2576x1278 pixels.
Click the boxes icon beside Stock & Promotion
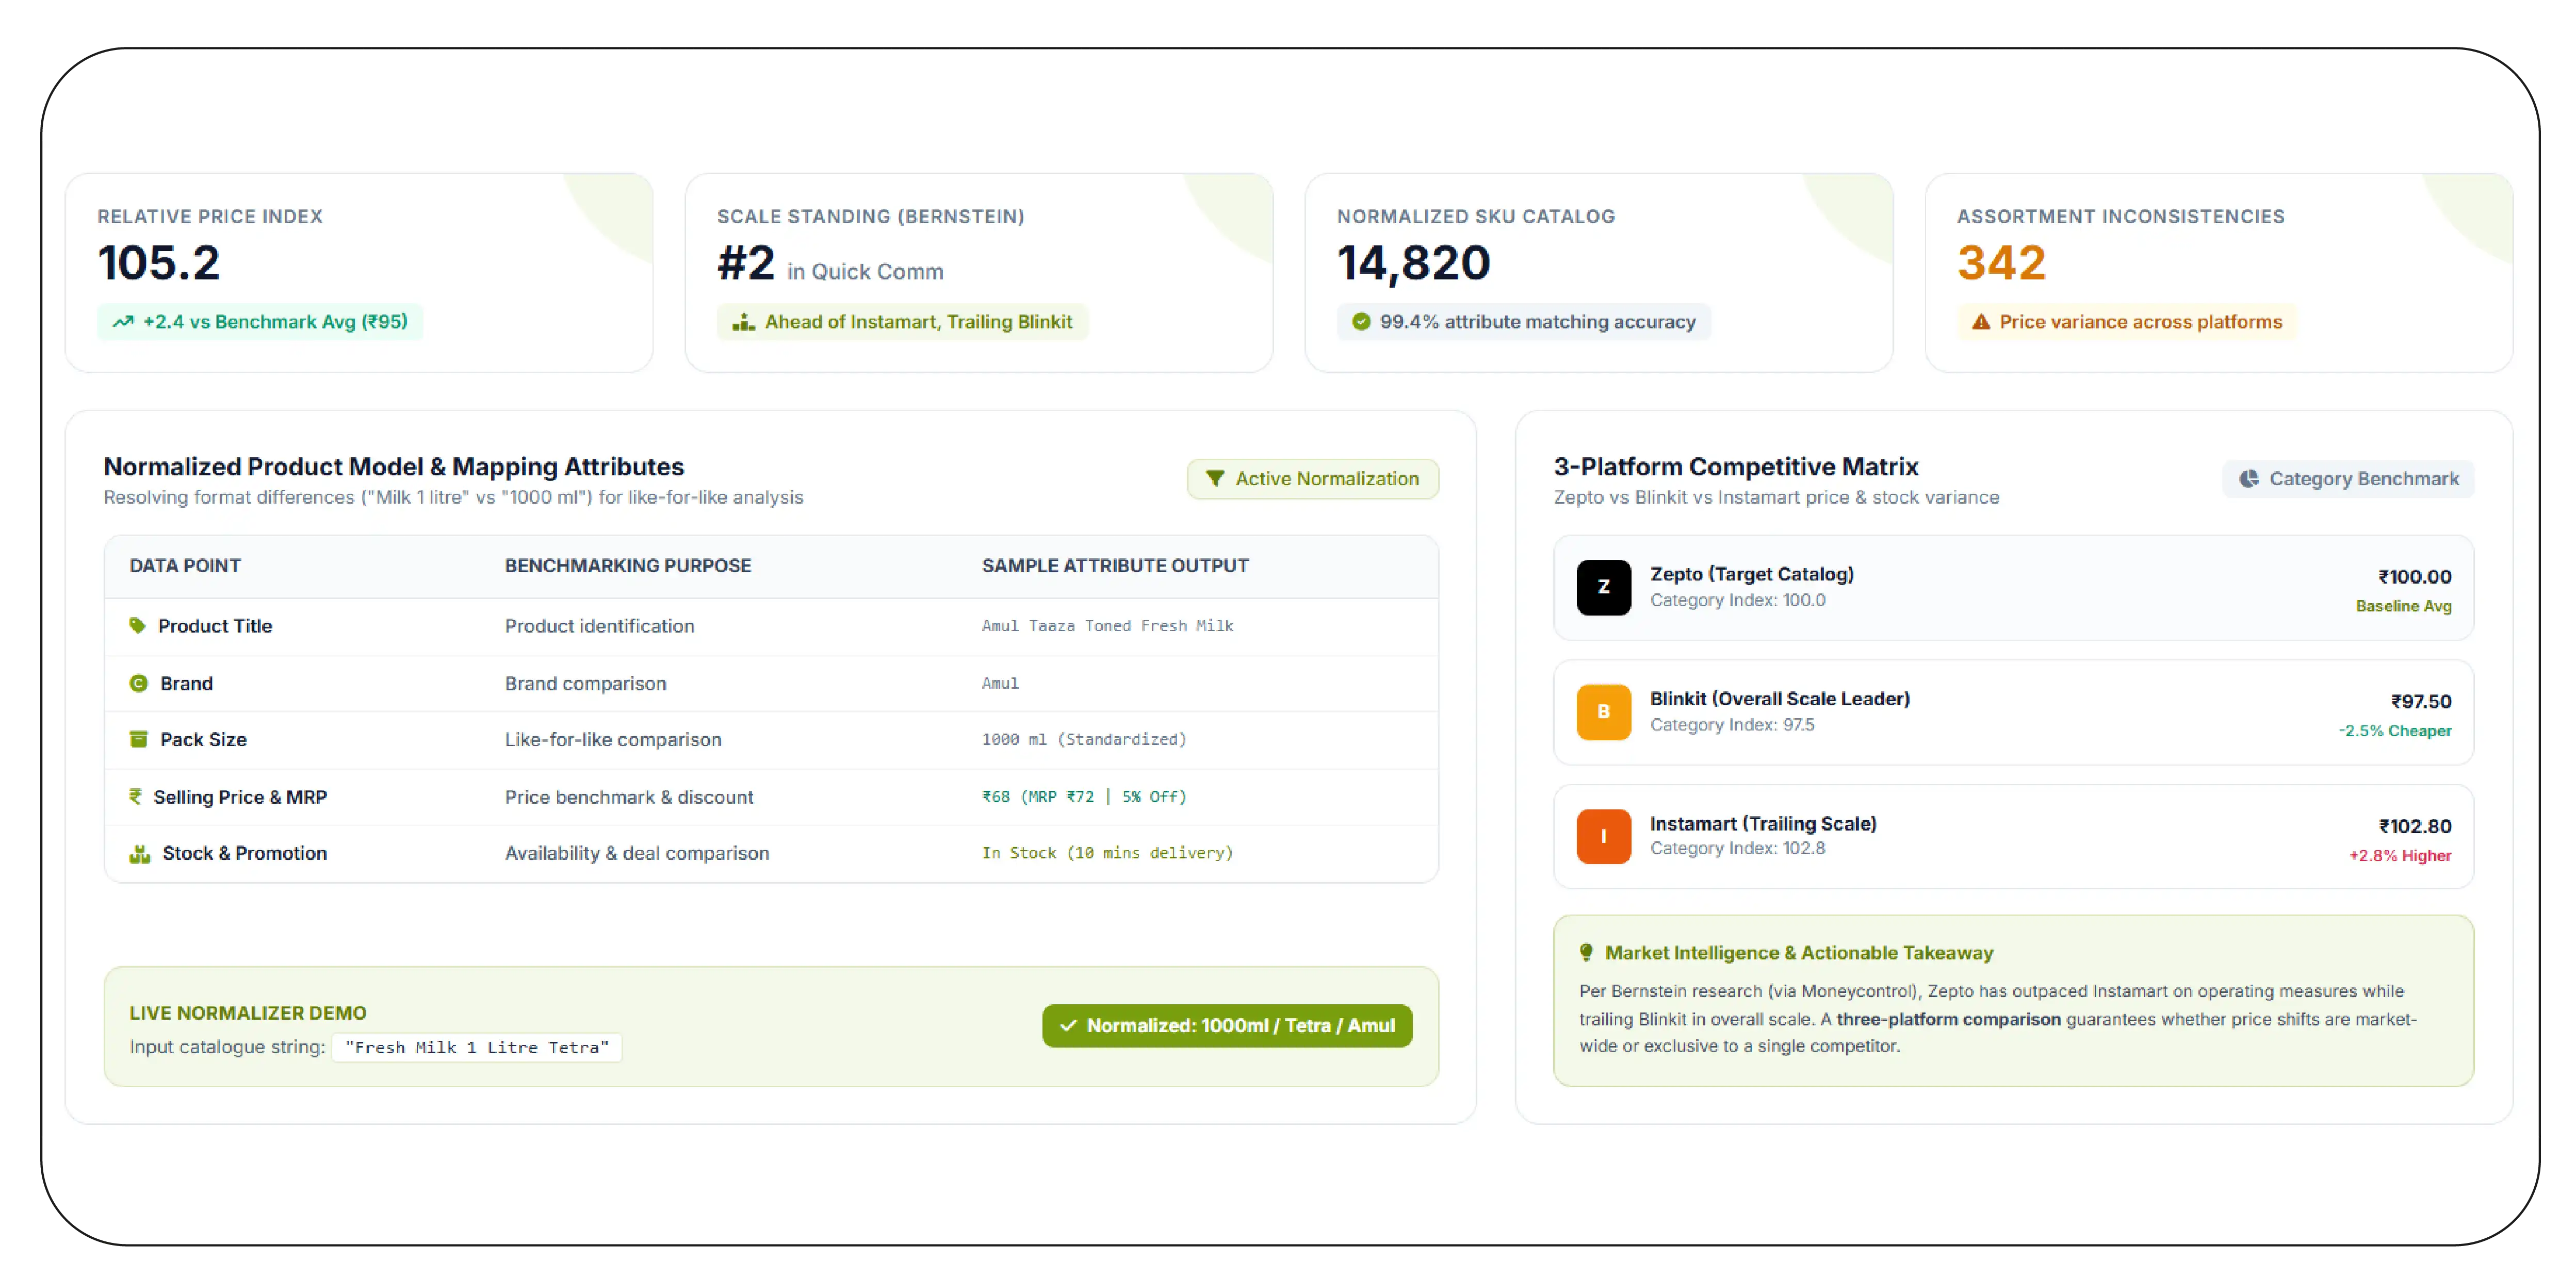[x=140, y=853]
